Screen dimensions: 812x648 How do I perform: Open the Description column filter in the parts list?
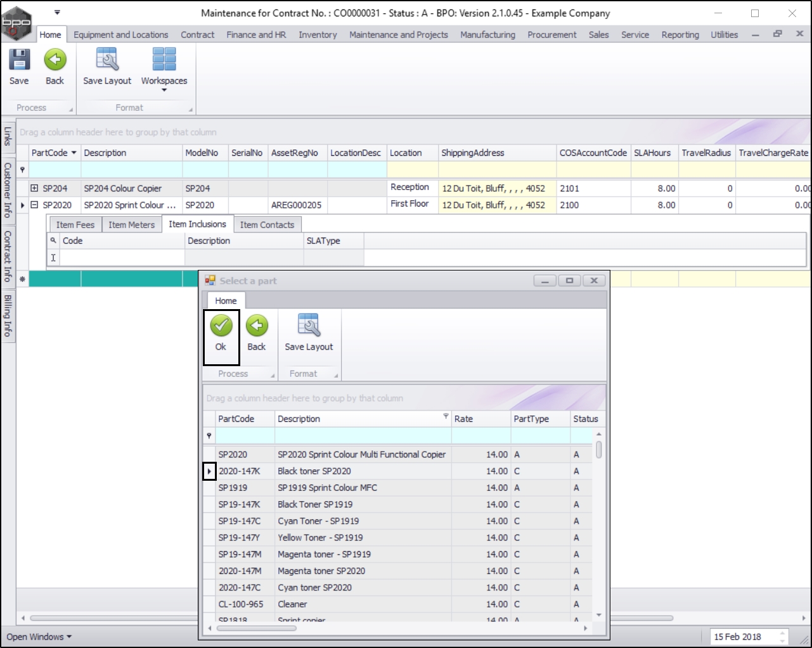tap(446, 416)
